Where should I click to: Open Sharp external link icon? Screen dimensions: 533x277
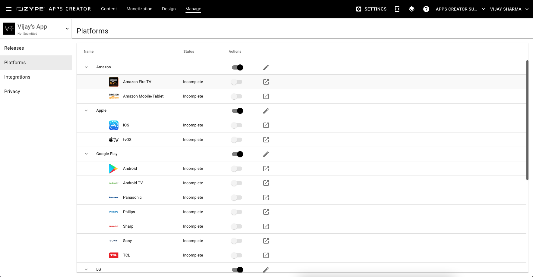(x=266, y=226)
